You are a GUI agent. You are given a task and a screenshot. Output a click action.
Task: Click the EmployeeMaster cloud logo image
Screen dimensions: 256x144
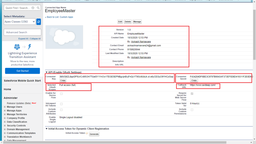click(64, 37)
